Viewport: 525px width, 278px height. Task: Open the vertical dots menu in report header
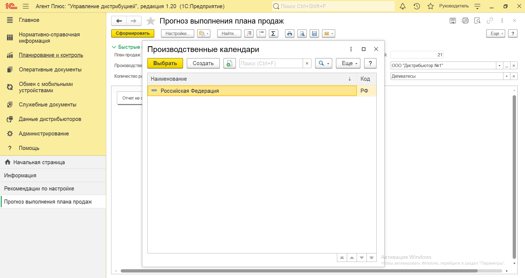(x=502, y=21)
